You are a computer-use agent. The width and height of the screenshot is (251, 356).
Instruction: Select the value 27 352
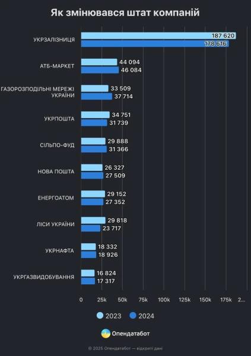tap(115, 202)
